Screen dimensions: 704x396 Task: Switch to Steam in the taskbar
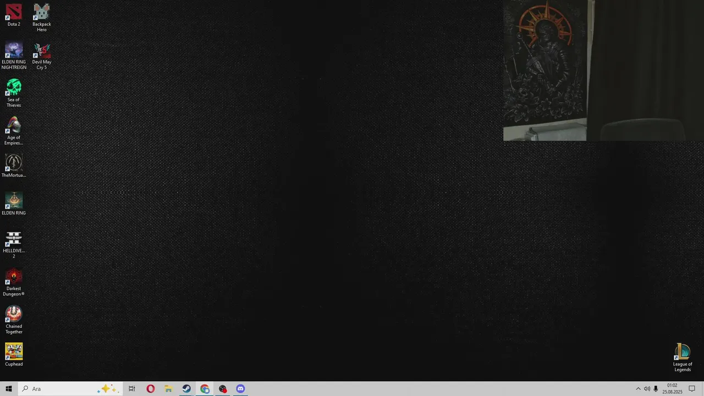click(186, 389)
